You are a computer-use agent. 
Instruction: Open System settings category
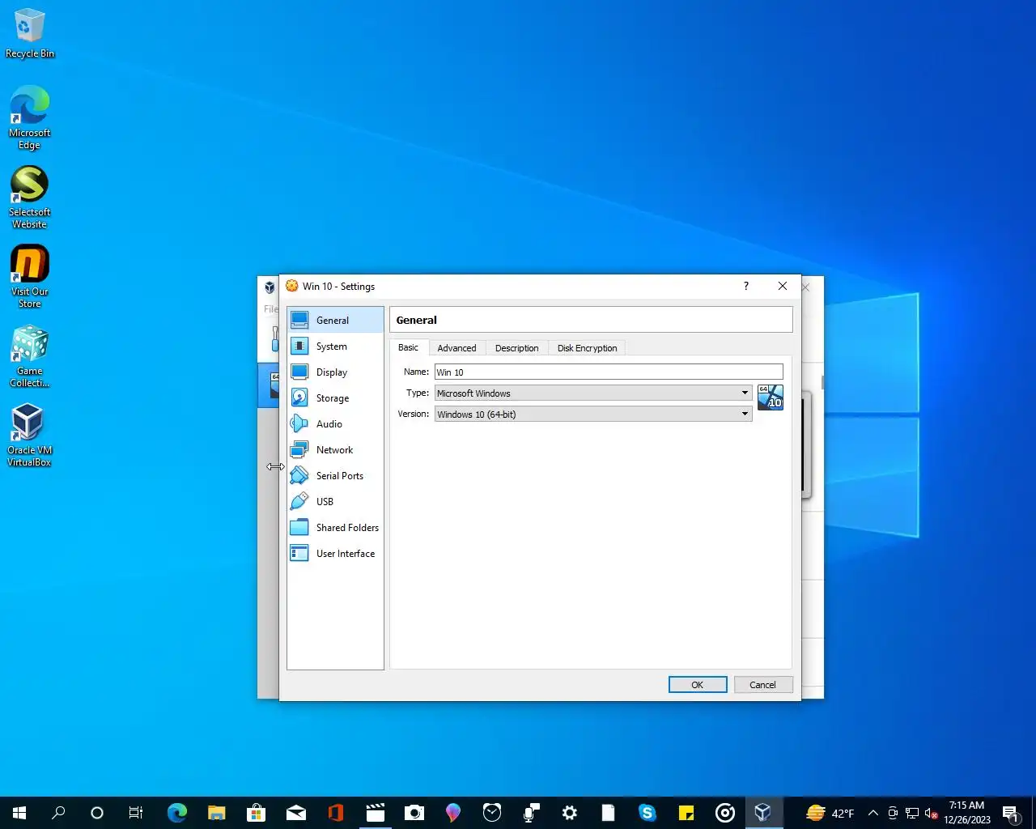(x=335, y=346)
